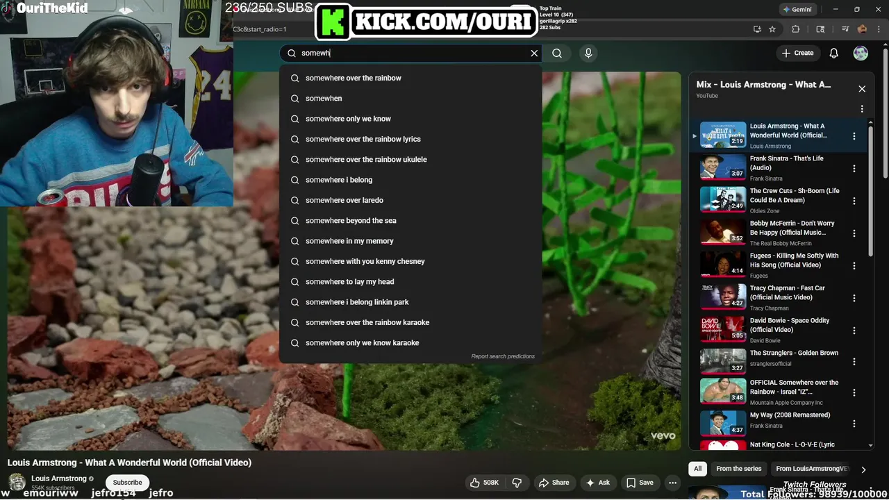Clear the YouTube search box text

(534, 53)
